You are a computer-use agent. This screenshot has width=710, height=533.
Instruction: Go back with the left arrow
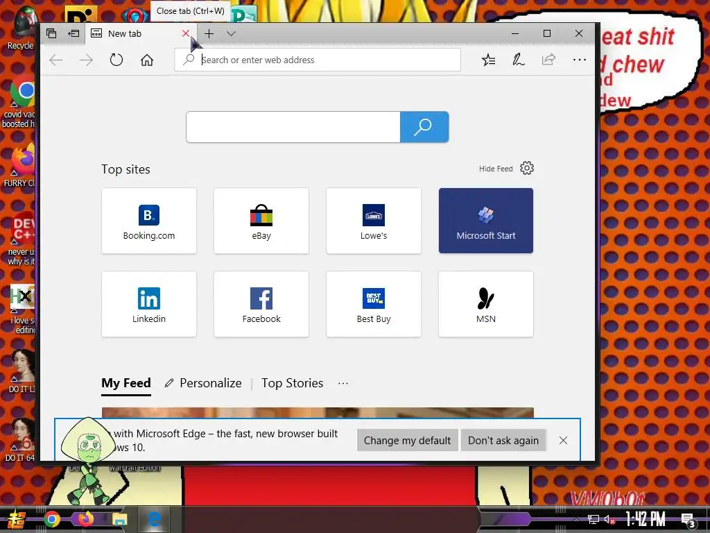tap(56, 60)
